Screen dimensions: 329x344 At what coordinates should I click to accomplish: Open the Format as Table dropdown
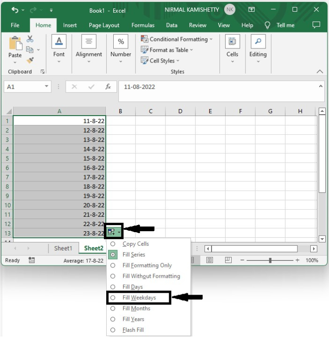tap(167, 50)
